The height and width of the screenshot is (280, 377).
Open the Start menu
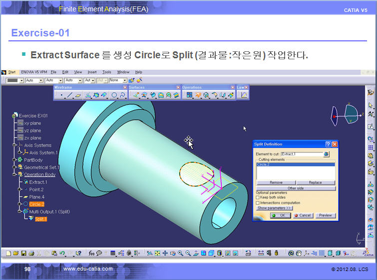[x=12, y=72]
